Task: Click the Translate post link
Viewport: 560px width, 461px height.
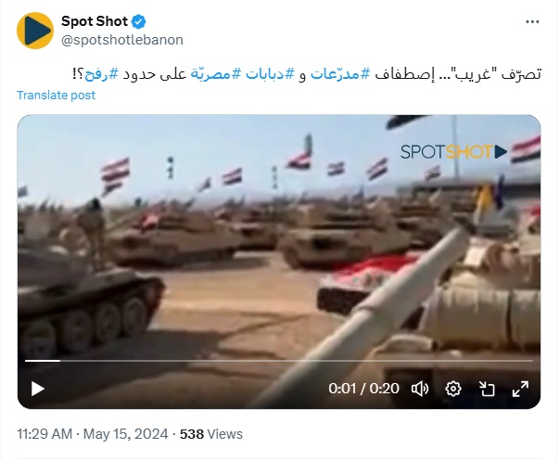Action: click(x=56, y=95)
